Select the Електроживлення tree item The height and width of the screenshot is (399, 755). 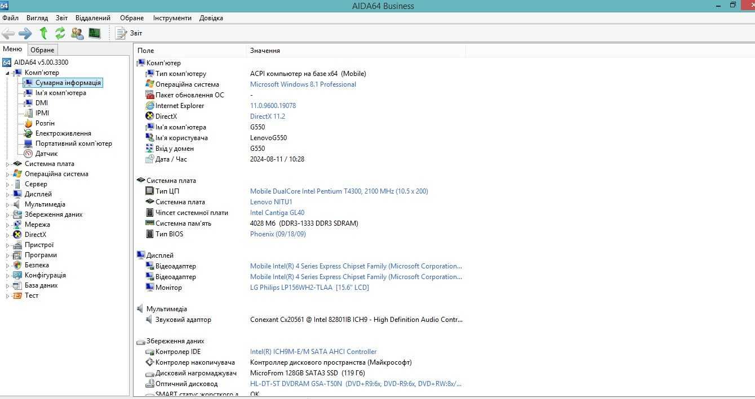click(63, 133)
